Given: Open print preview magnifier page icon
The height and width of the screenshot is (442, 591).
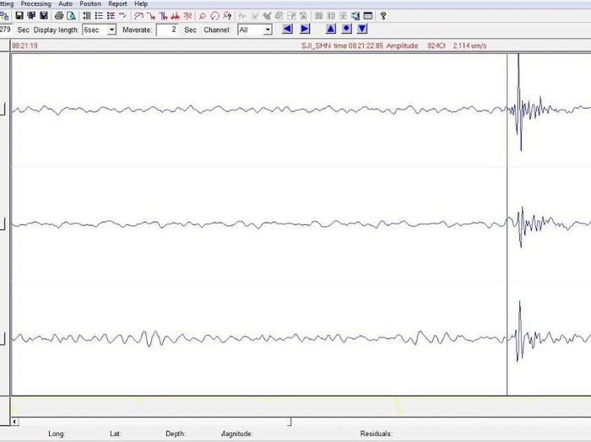Looking at the screenshot, I should pos(71,16).
